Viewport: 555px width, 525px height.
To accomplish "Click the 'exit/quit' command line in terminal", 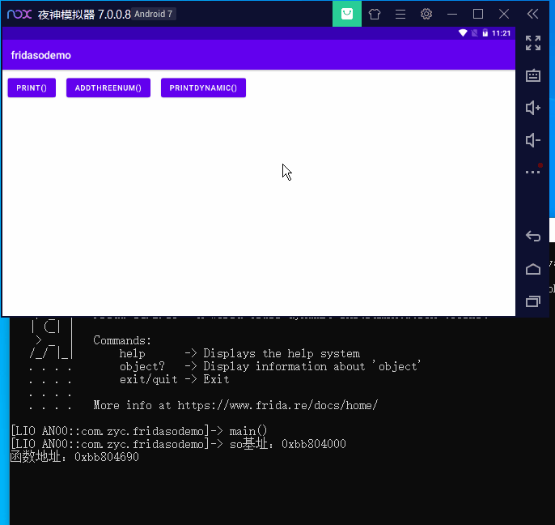I will coord(174,379).
